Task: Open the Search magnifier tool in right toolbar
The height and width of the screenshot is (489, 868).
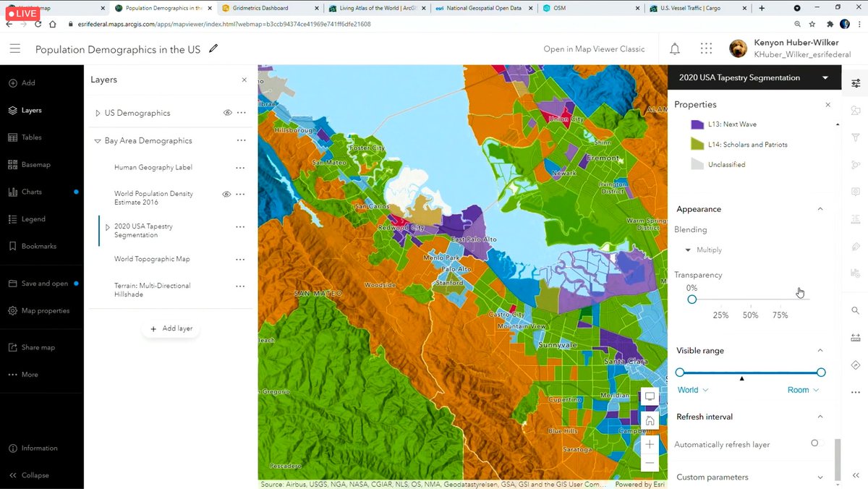Action: coord(856,310)
